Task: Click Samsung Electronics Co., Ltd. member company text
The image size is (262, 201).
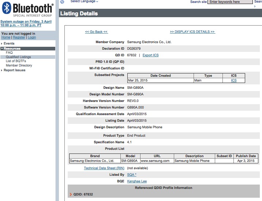Action: coord(149,42)
